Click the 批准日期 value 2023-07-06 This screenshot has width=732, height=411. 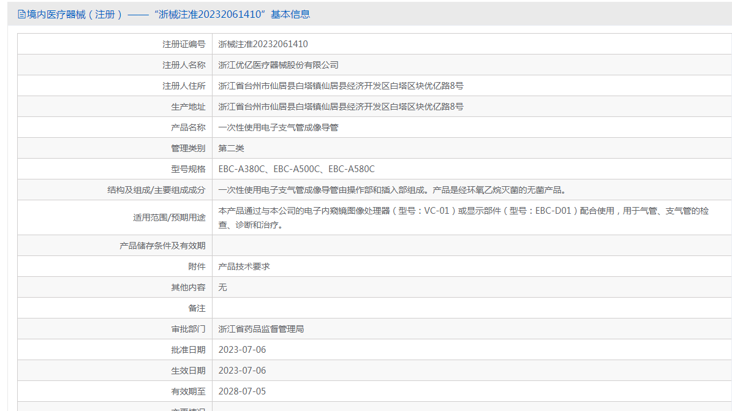point(242,350)
